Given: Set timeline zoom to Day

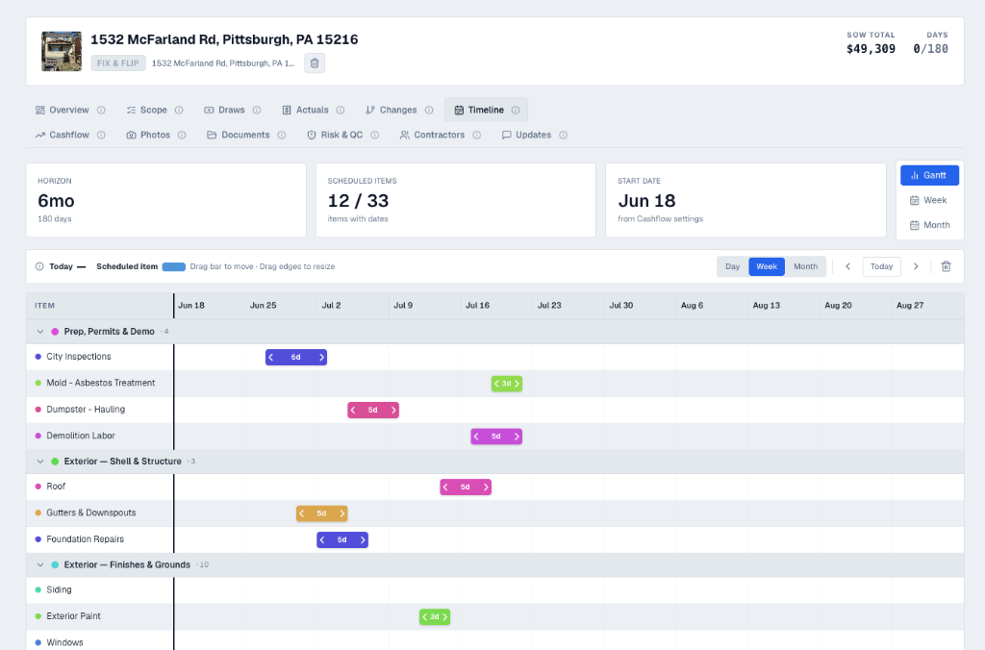Looking at the screenshot, I should click(732, 266).
